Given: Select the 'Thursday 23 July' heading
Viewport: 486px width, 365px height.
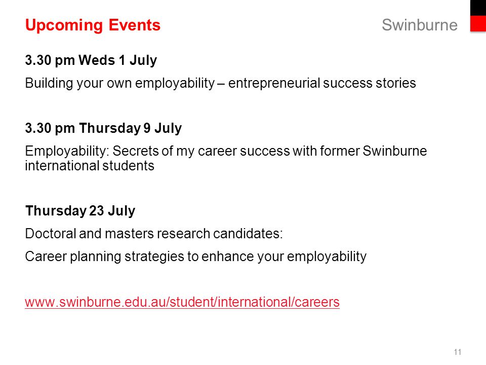Looking at the screenshot, I should click(80, 211).
